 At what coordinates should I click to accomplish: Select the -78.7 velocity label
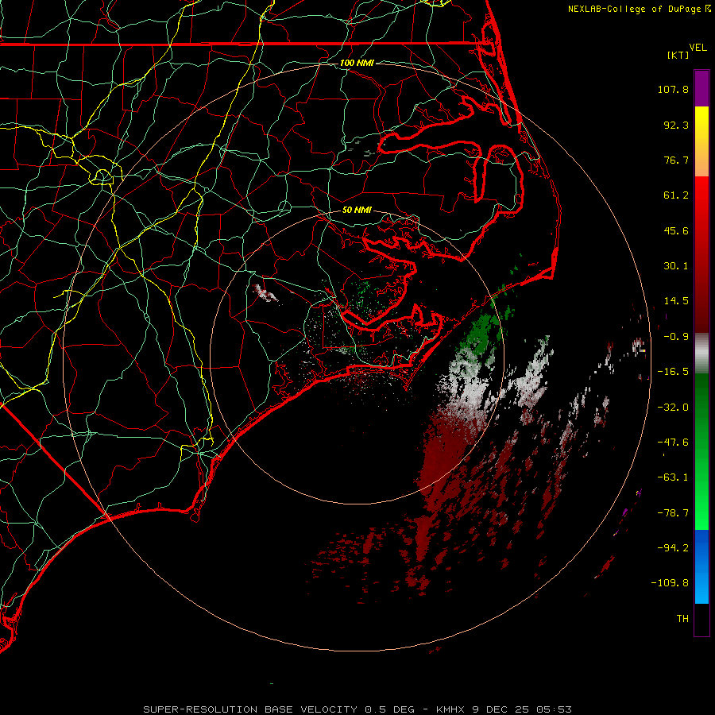[x=673, y=513]
